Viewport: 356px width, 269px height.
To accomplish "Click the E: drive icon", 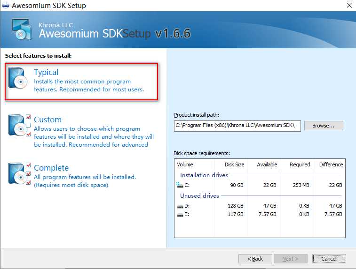I will tap(180, 215).
